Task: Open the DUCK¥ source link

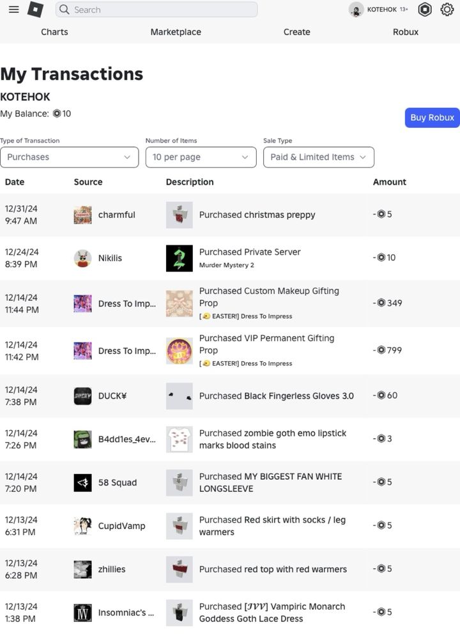Action: pyautogui.click(x=112, y=396)
